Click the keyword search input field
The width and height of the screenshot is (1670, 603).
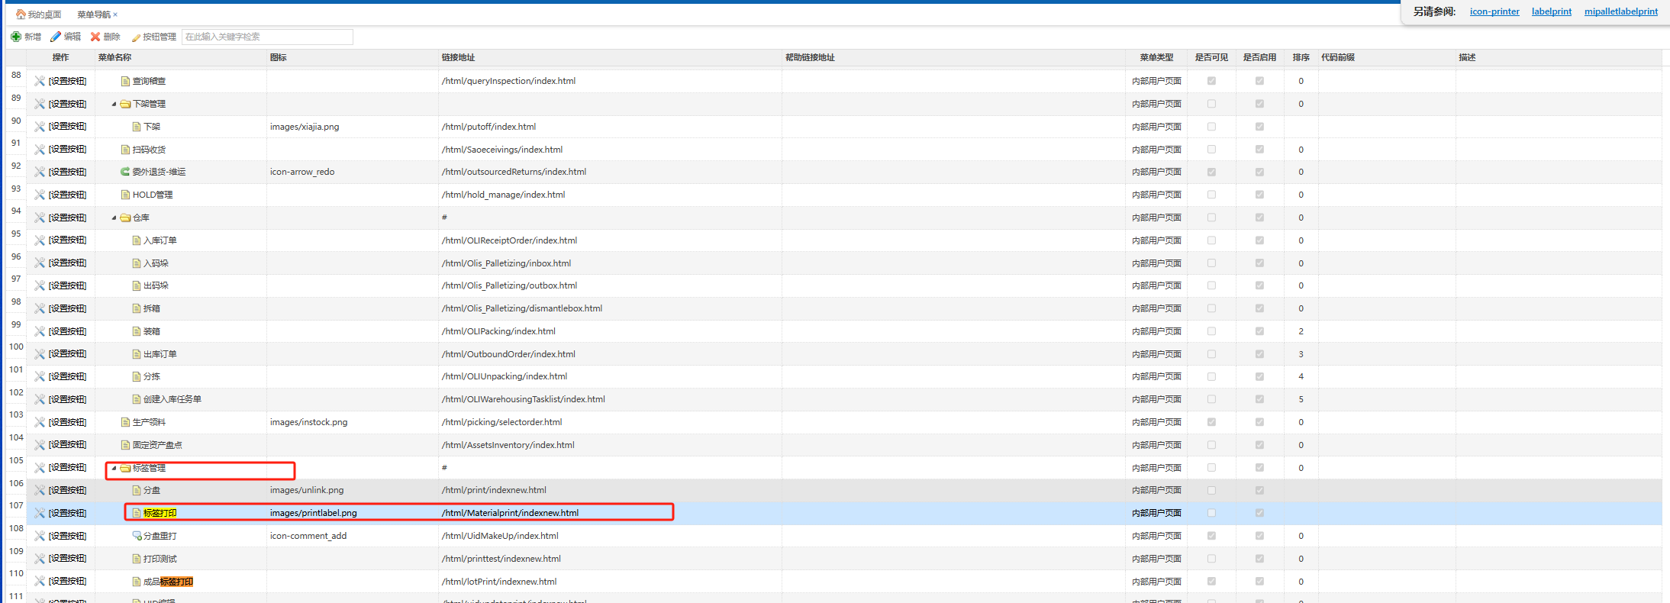[x=267, y=37]
